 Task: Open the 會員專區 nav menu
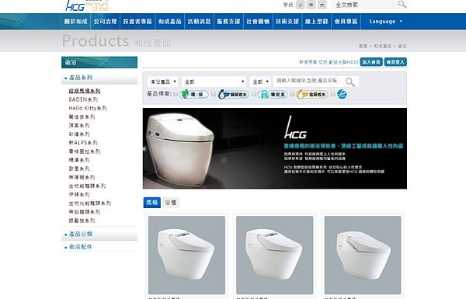coord(346,22)
